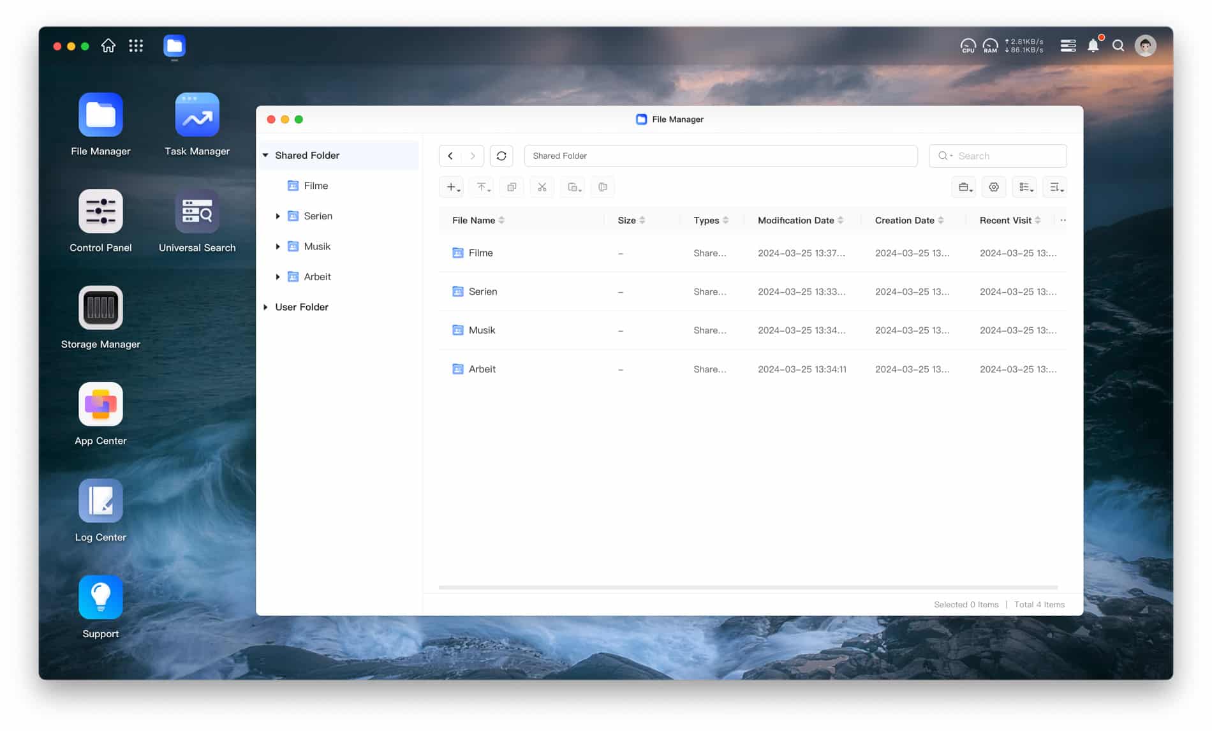Screen dimensions: 1212x731
Task: Sort by Creation Date column
Action: [x=909, y=220]
